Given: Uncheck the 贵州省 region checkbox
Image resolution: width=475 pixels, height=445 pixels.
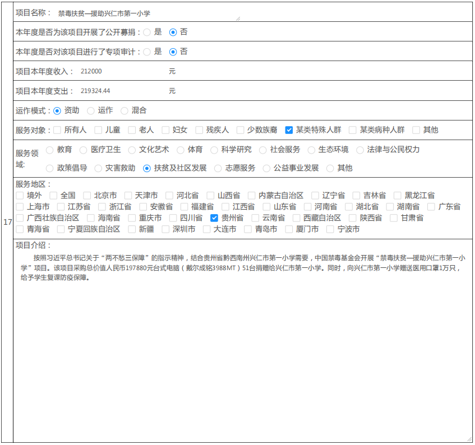Looking at the screenshot, I should click(x=214, y=218).
